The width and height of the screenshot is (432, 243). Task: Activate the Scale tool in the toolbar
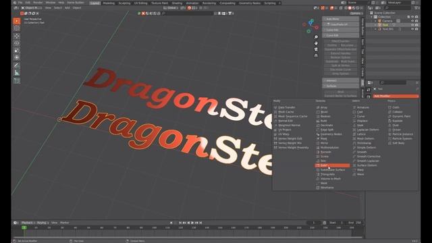pos(17,51)
